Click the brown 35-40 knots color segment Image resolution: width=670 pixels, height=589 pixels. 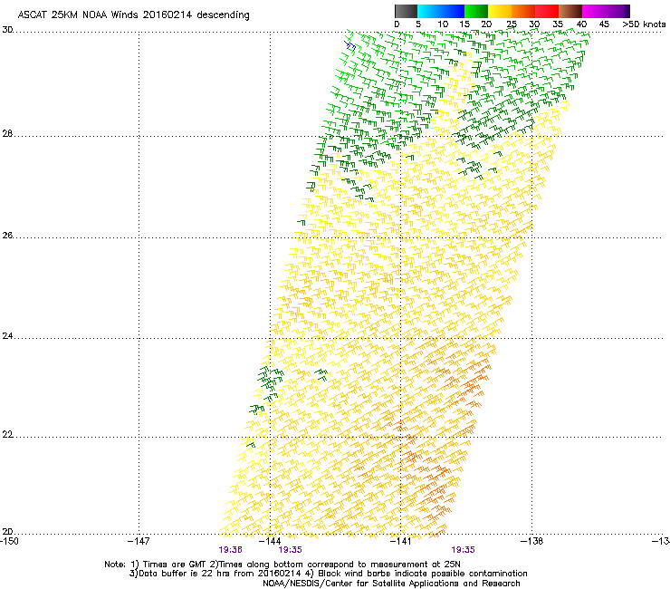[570, 11]
